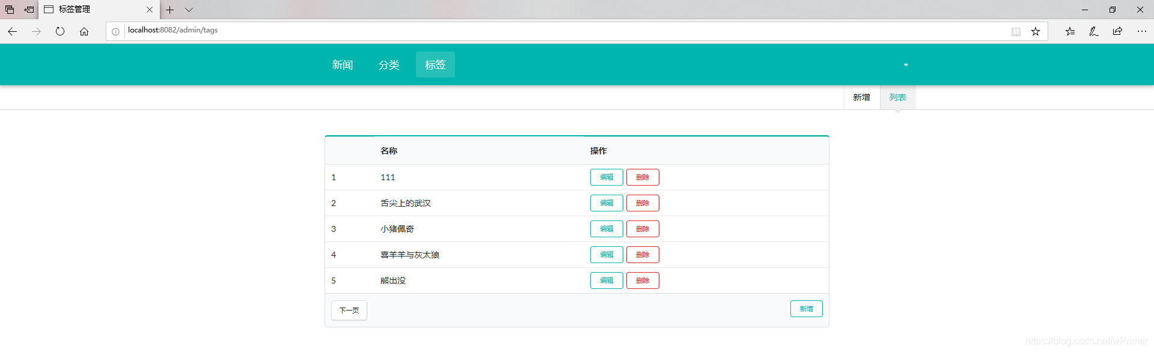This screenshot has height=352, width=1154.
Task: Close the 标签管理 tab
Action: [150, 10]
